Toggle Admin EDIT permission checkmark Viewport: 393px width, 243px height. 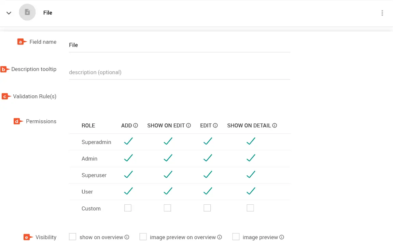point(208,158)
